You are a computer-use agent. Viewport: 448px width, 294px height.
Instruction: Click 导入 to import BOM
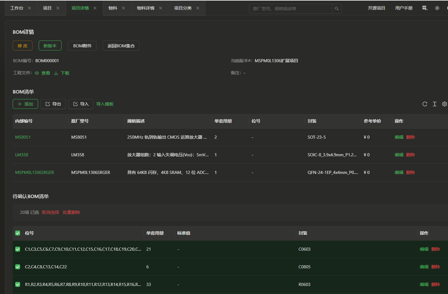point(81,104)
